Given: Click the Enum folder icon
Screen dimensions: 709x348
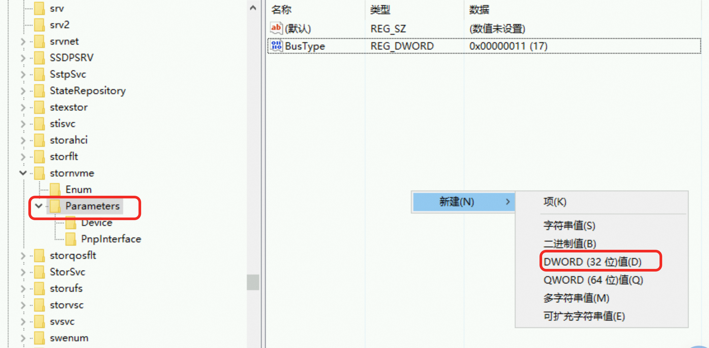Looking at the screenshot, I should 55,189.
